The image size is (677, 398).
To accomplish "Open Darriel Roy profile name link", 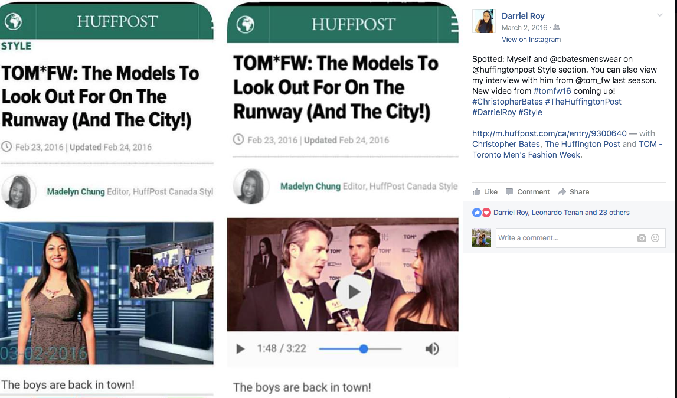I will pyautogui.click(x=523, y=16).
